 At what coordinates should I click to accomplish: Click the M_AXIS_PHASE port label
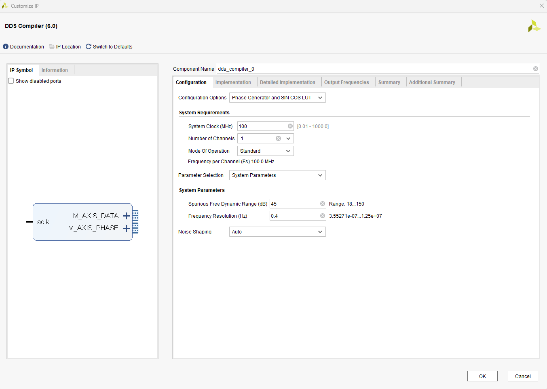(93, 228)
